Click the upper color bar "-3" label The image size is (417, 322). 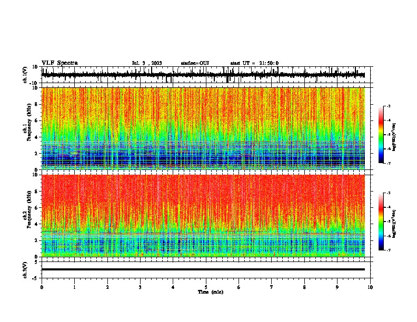point(388,106)
